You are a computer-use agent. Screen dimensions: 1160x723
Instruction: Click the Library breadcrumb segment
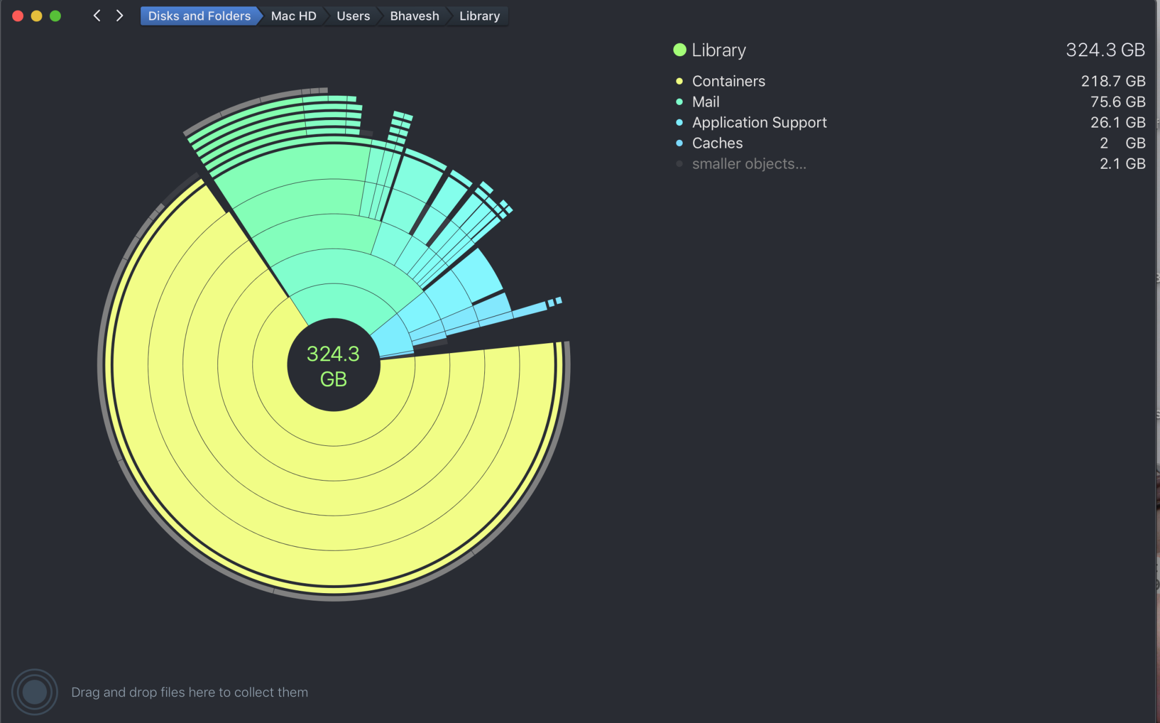[479, 16]
